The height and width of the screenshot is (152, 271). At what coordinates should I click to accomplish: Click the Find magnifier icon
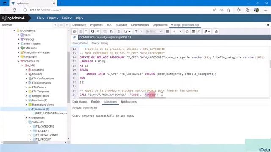(x=93, y=31)
